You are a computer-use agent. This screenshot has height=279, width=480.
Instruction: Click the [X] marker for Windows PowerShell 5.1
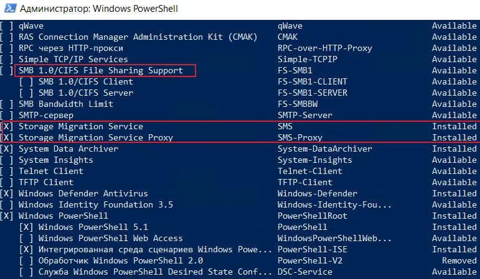(x=26, y=227)
